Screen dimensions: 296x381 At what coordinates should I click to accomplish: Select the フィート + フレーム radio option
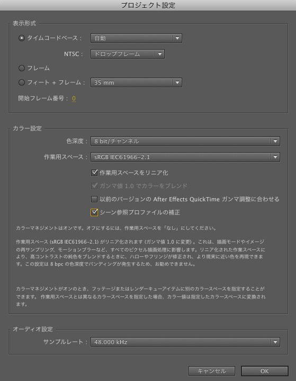point(22,82)
